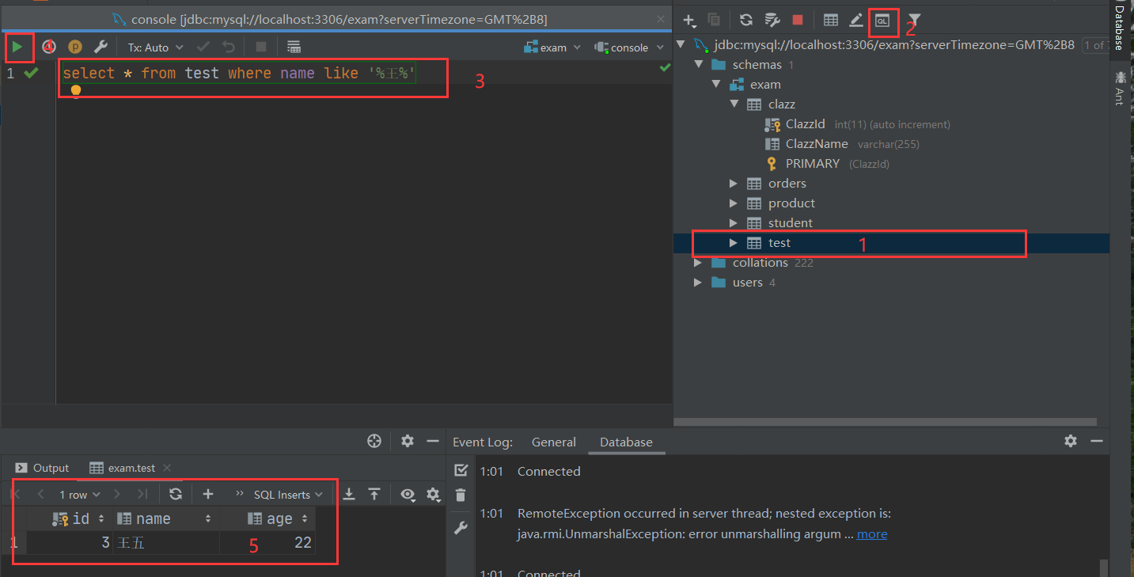
Task: Click the console Cancel running statements square
Action: pyautogui.click(x=261, y=47)
